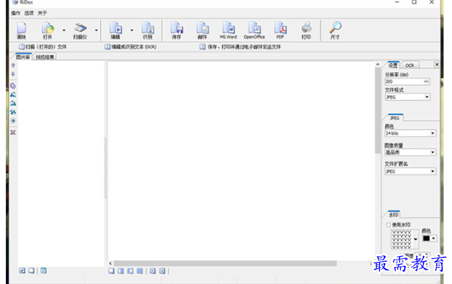Screen dimensions: 452x284
Task: Click the Scanner (扫描仪) toolbar icon
Action: 80,29
